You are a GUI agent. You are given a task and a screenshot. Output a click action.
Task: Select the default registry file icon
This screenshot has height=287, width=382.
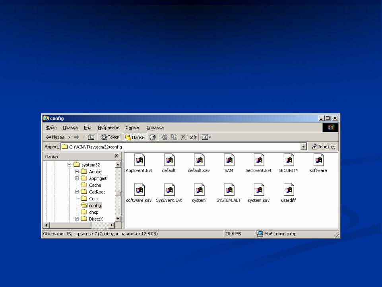169,160
